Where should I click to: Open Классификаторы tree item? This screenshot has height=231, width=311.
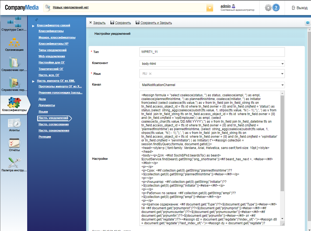pyautogui.click(x=51, y=31)
